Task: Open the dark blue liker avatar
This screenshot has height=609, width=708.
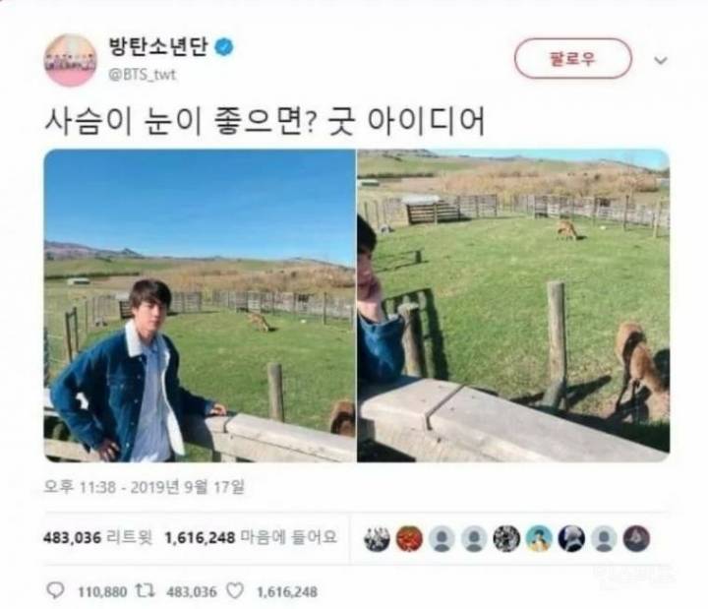Action: click(x=571, y=538)
